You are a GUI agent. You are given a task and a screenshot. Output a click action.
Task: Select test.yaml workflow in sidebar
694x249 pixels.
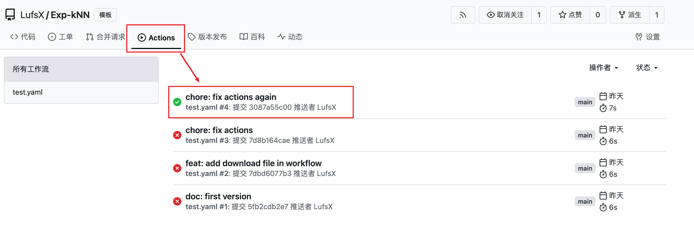pos(81,92)
